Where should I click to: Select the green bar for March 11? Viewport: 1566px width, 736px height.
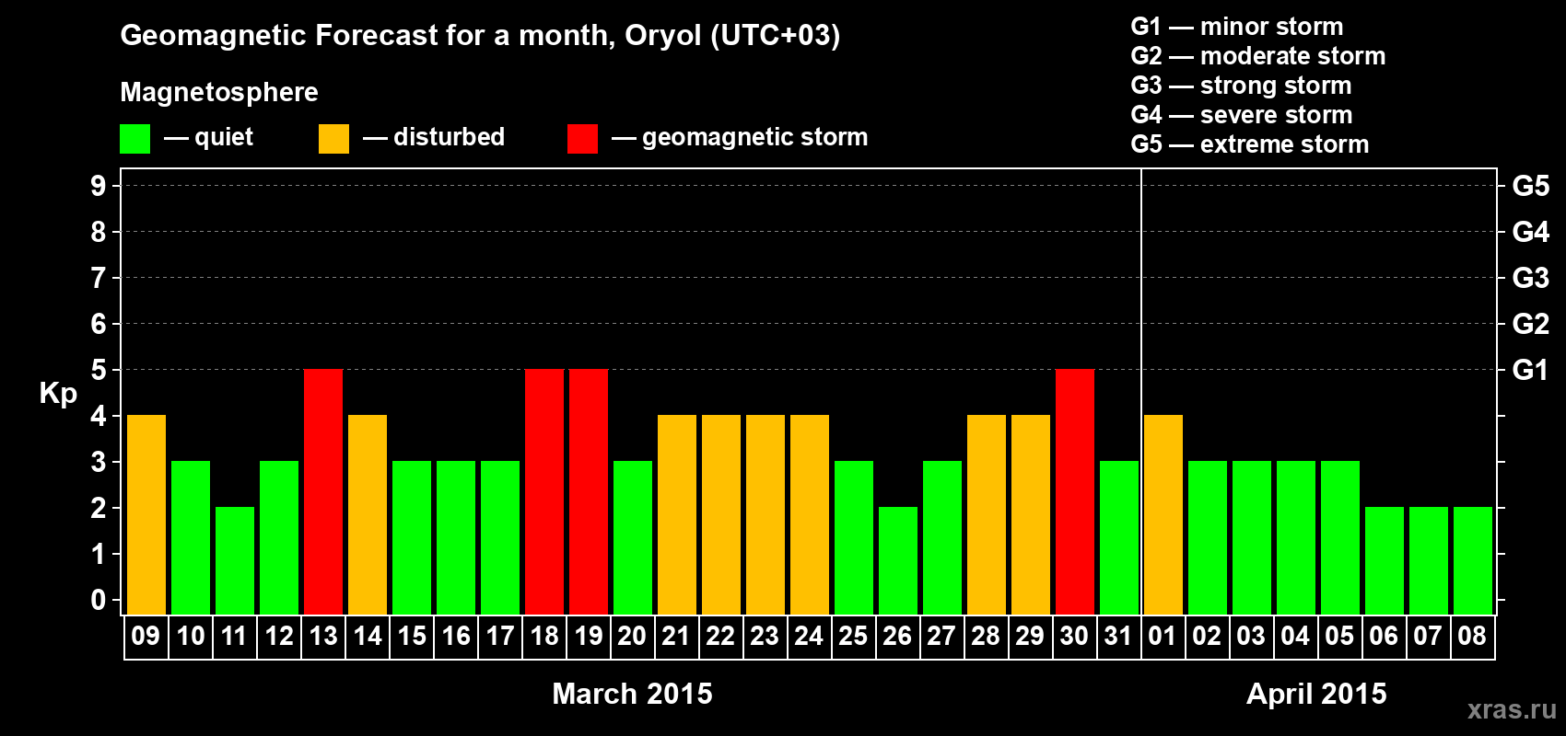(235, 560)
